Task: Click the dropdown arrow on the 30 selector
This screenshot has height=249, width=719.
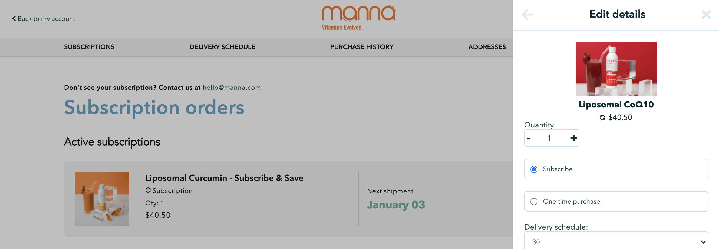Action: coord(702,242)
